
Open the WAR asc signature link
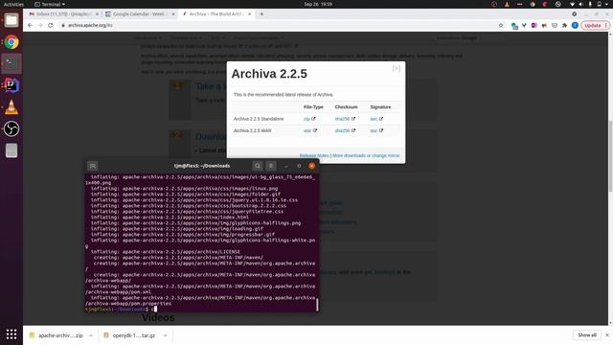[374, 130]
